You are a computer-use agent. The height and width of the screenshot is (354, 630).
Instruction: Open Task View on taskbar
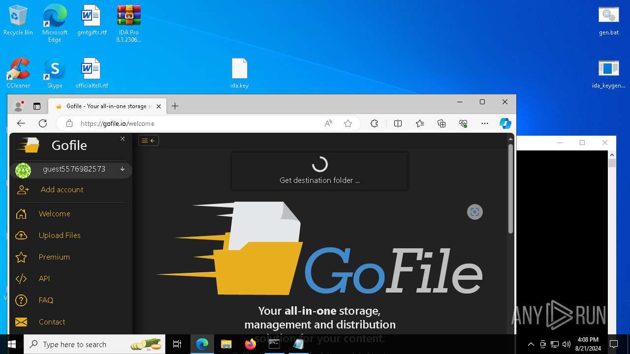tap(177, 344)
